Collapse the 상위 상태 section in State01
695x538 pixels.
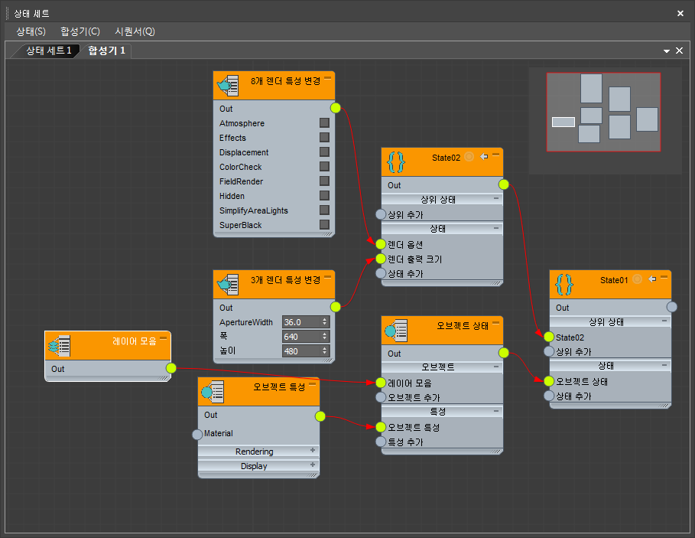(x=664, y=321)
